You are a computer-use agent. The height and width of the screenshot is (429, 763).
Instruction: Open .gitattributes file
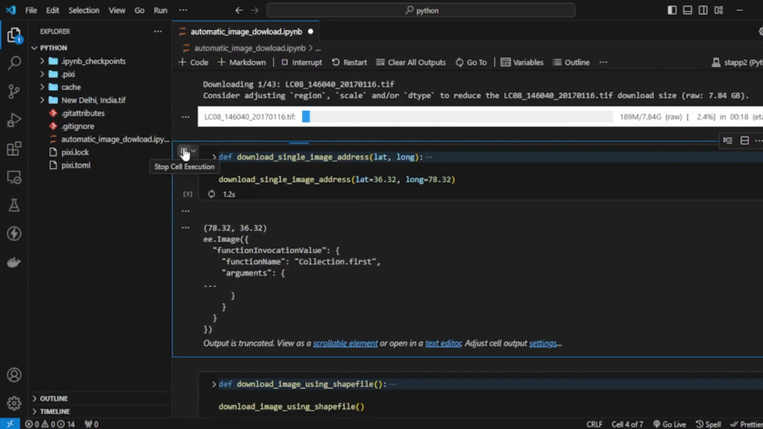82,114
